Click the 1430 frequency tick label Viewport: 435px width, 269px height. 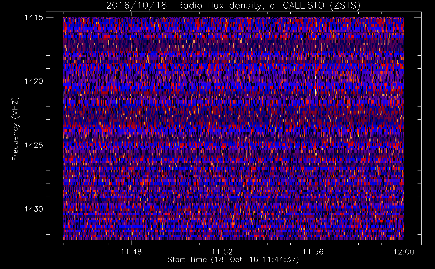[x=34, y=209]
